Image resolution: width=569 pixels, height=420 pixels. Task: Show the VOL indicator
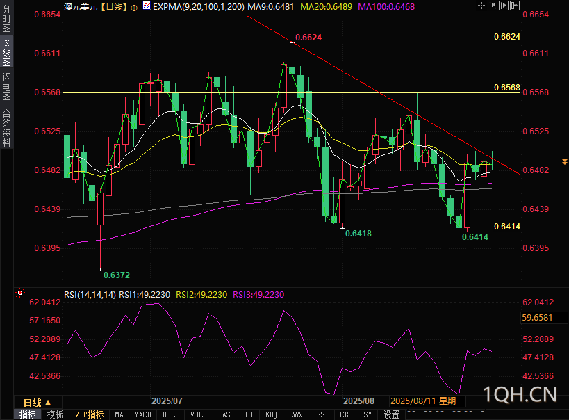tap(197, 414)
